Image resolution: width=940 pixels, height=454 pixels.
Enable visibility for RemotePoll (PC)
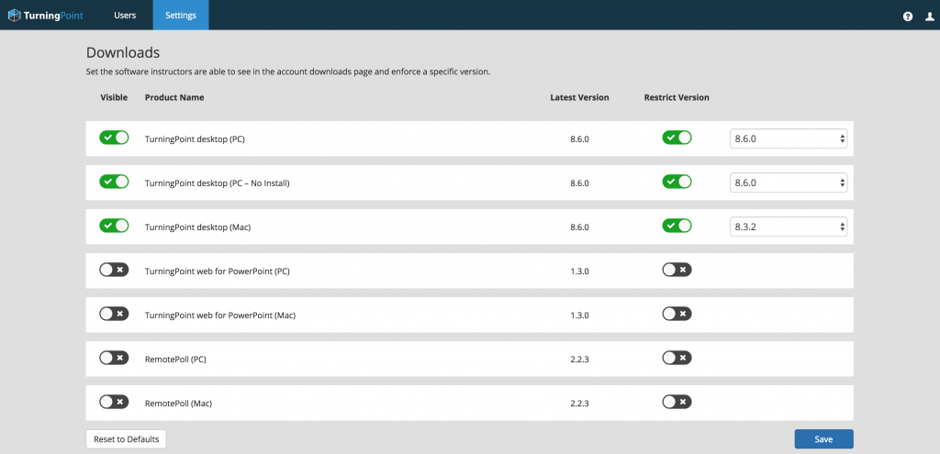click(x=114, y=359)
